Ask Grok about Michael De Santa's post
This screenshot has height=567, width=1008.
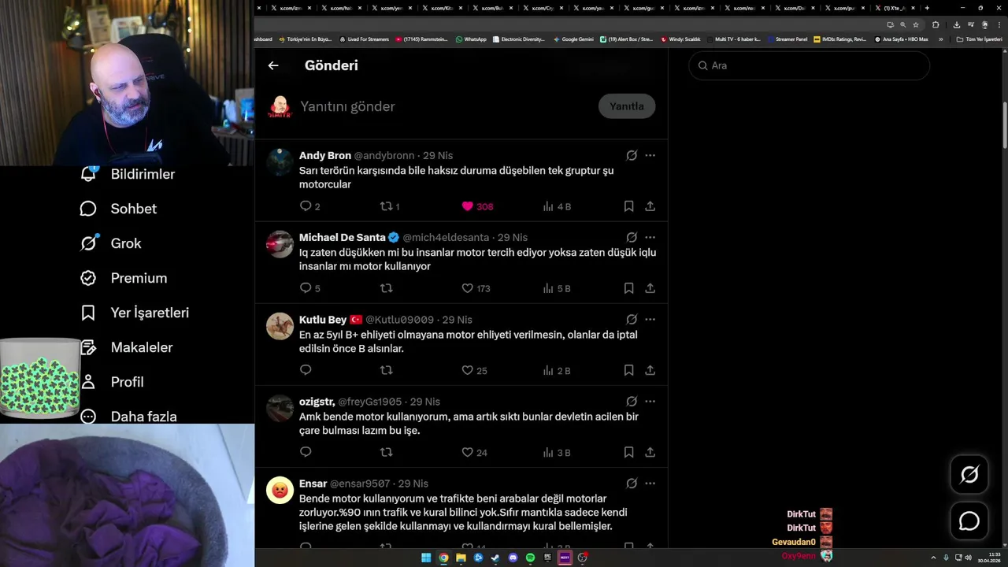click(x=632, y=237)
